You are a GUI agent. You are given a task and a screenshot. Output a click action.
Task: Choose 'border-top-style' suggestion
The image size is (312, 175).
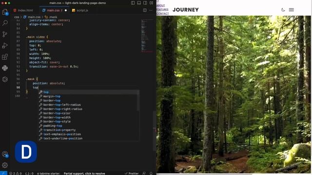(89, 122)
